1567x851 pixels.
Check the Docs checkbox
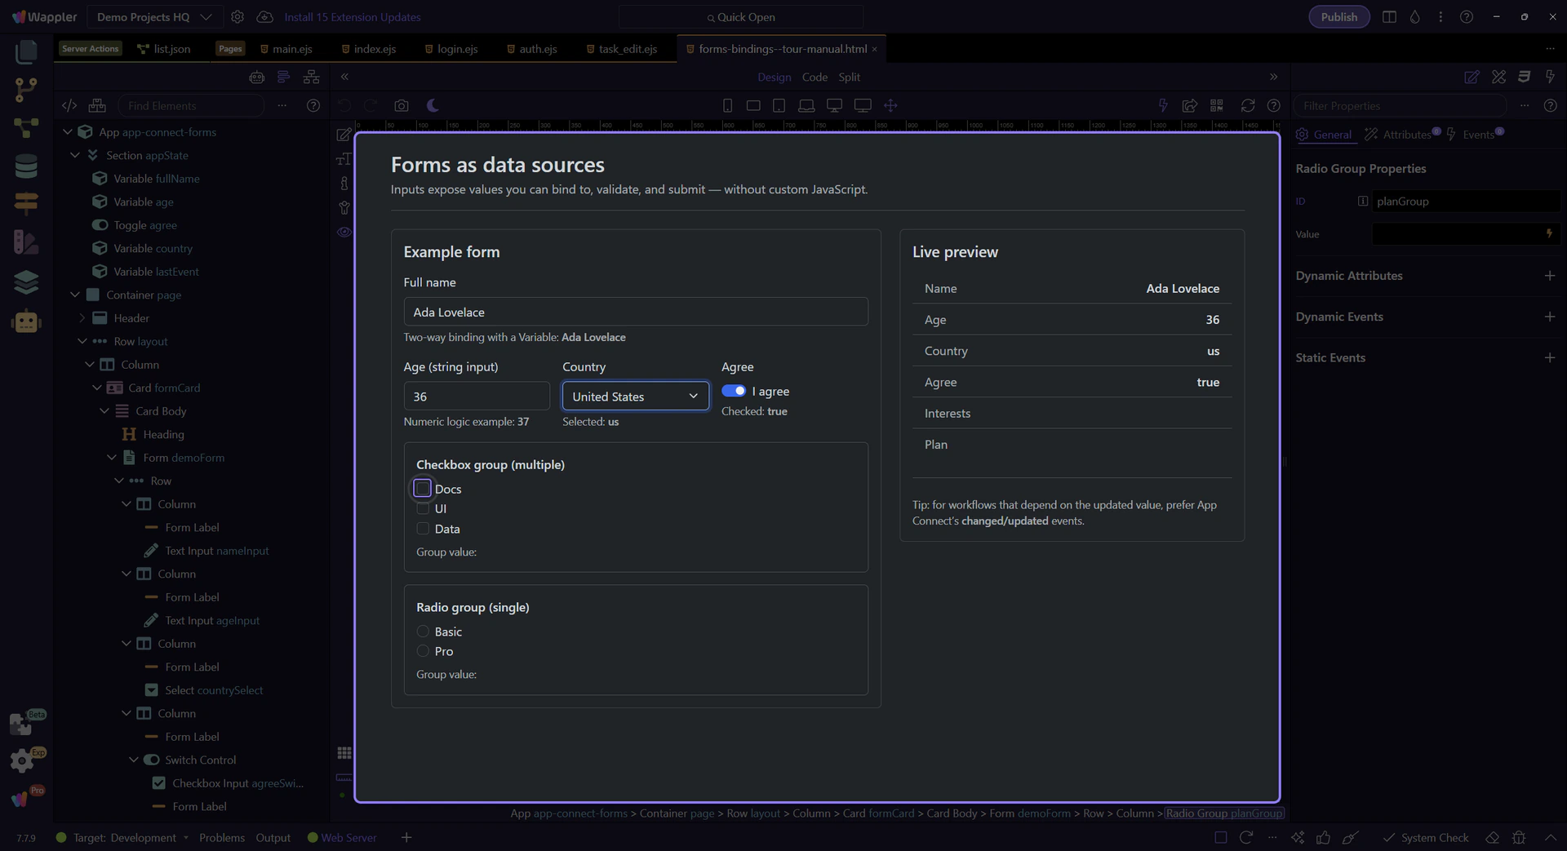point(422,489)
